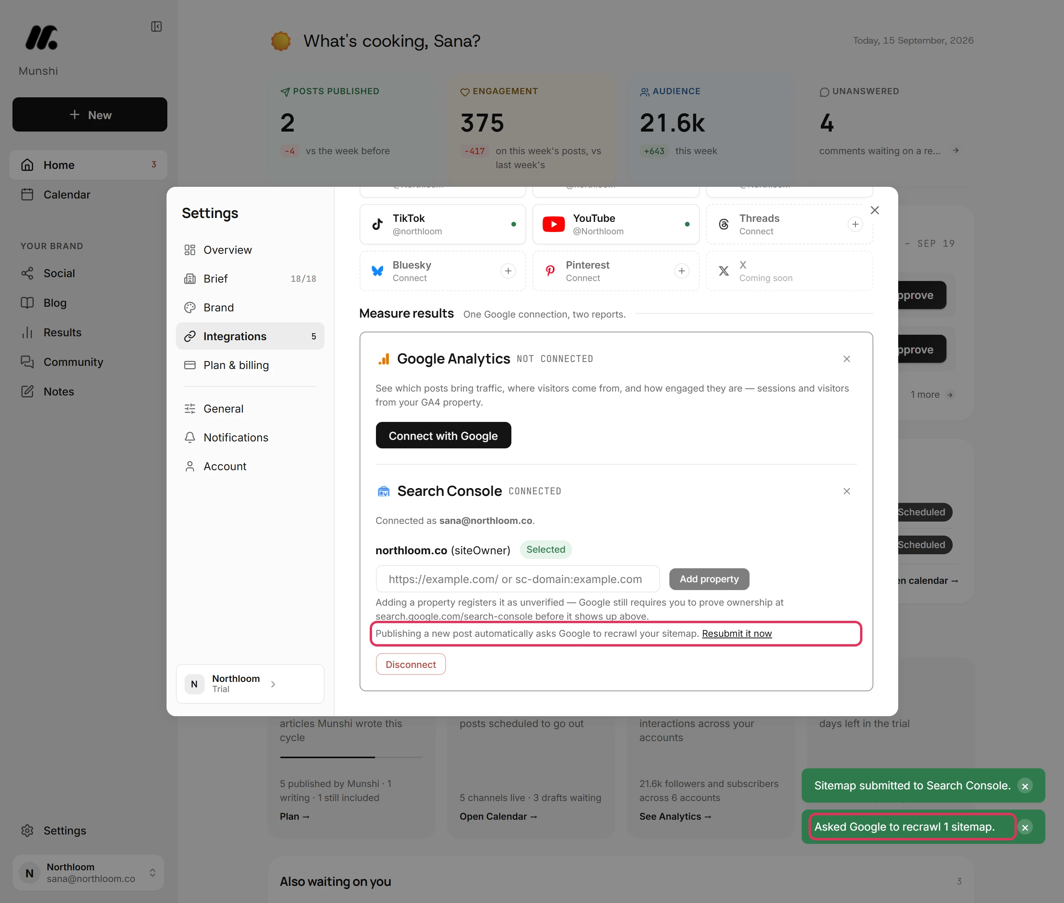Click the Posts Published card

pos(351,130)
